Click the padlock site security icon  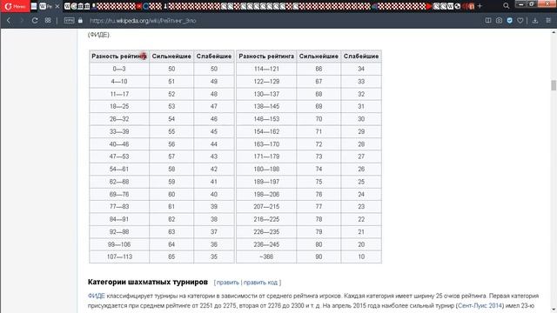(80, 21)
